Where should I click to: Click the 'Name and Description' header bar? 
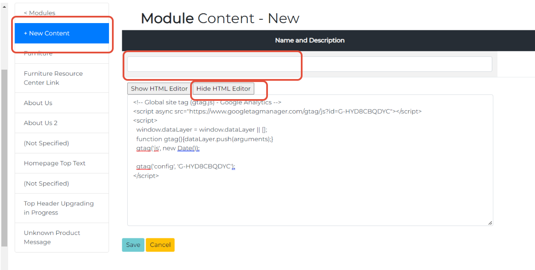click(x=328, y=41)
